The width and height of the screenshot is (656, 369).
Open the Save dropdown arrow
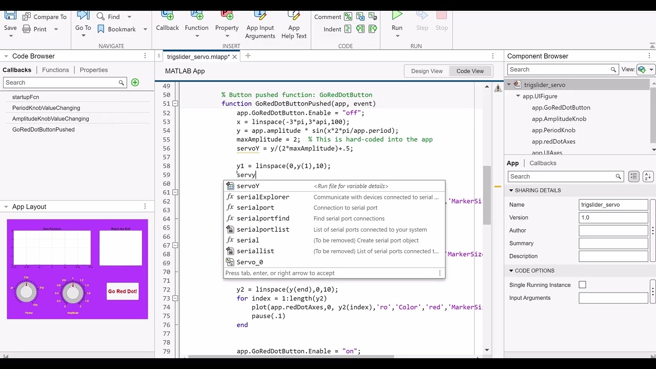10,36
